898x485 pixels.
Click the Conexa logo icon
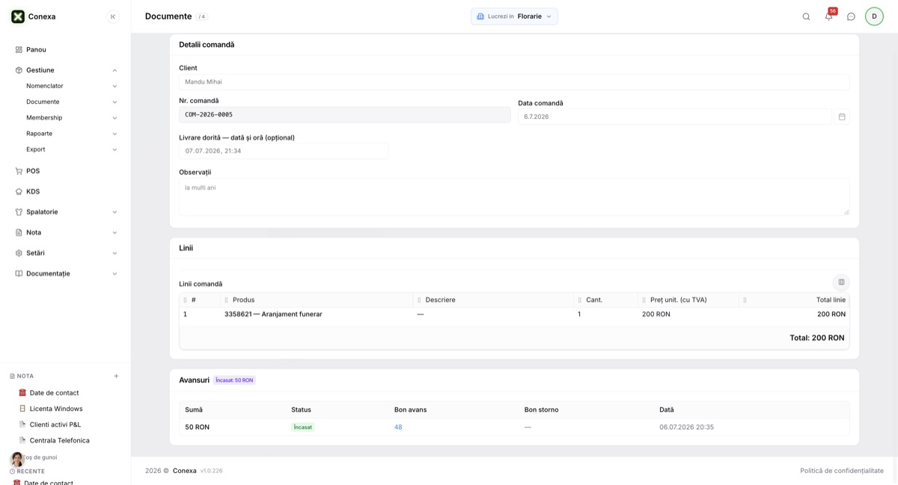coord(18,16)
